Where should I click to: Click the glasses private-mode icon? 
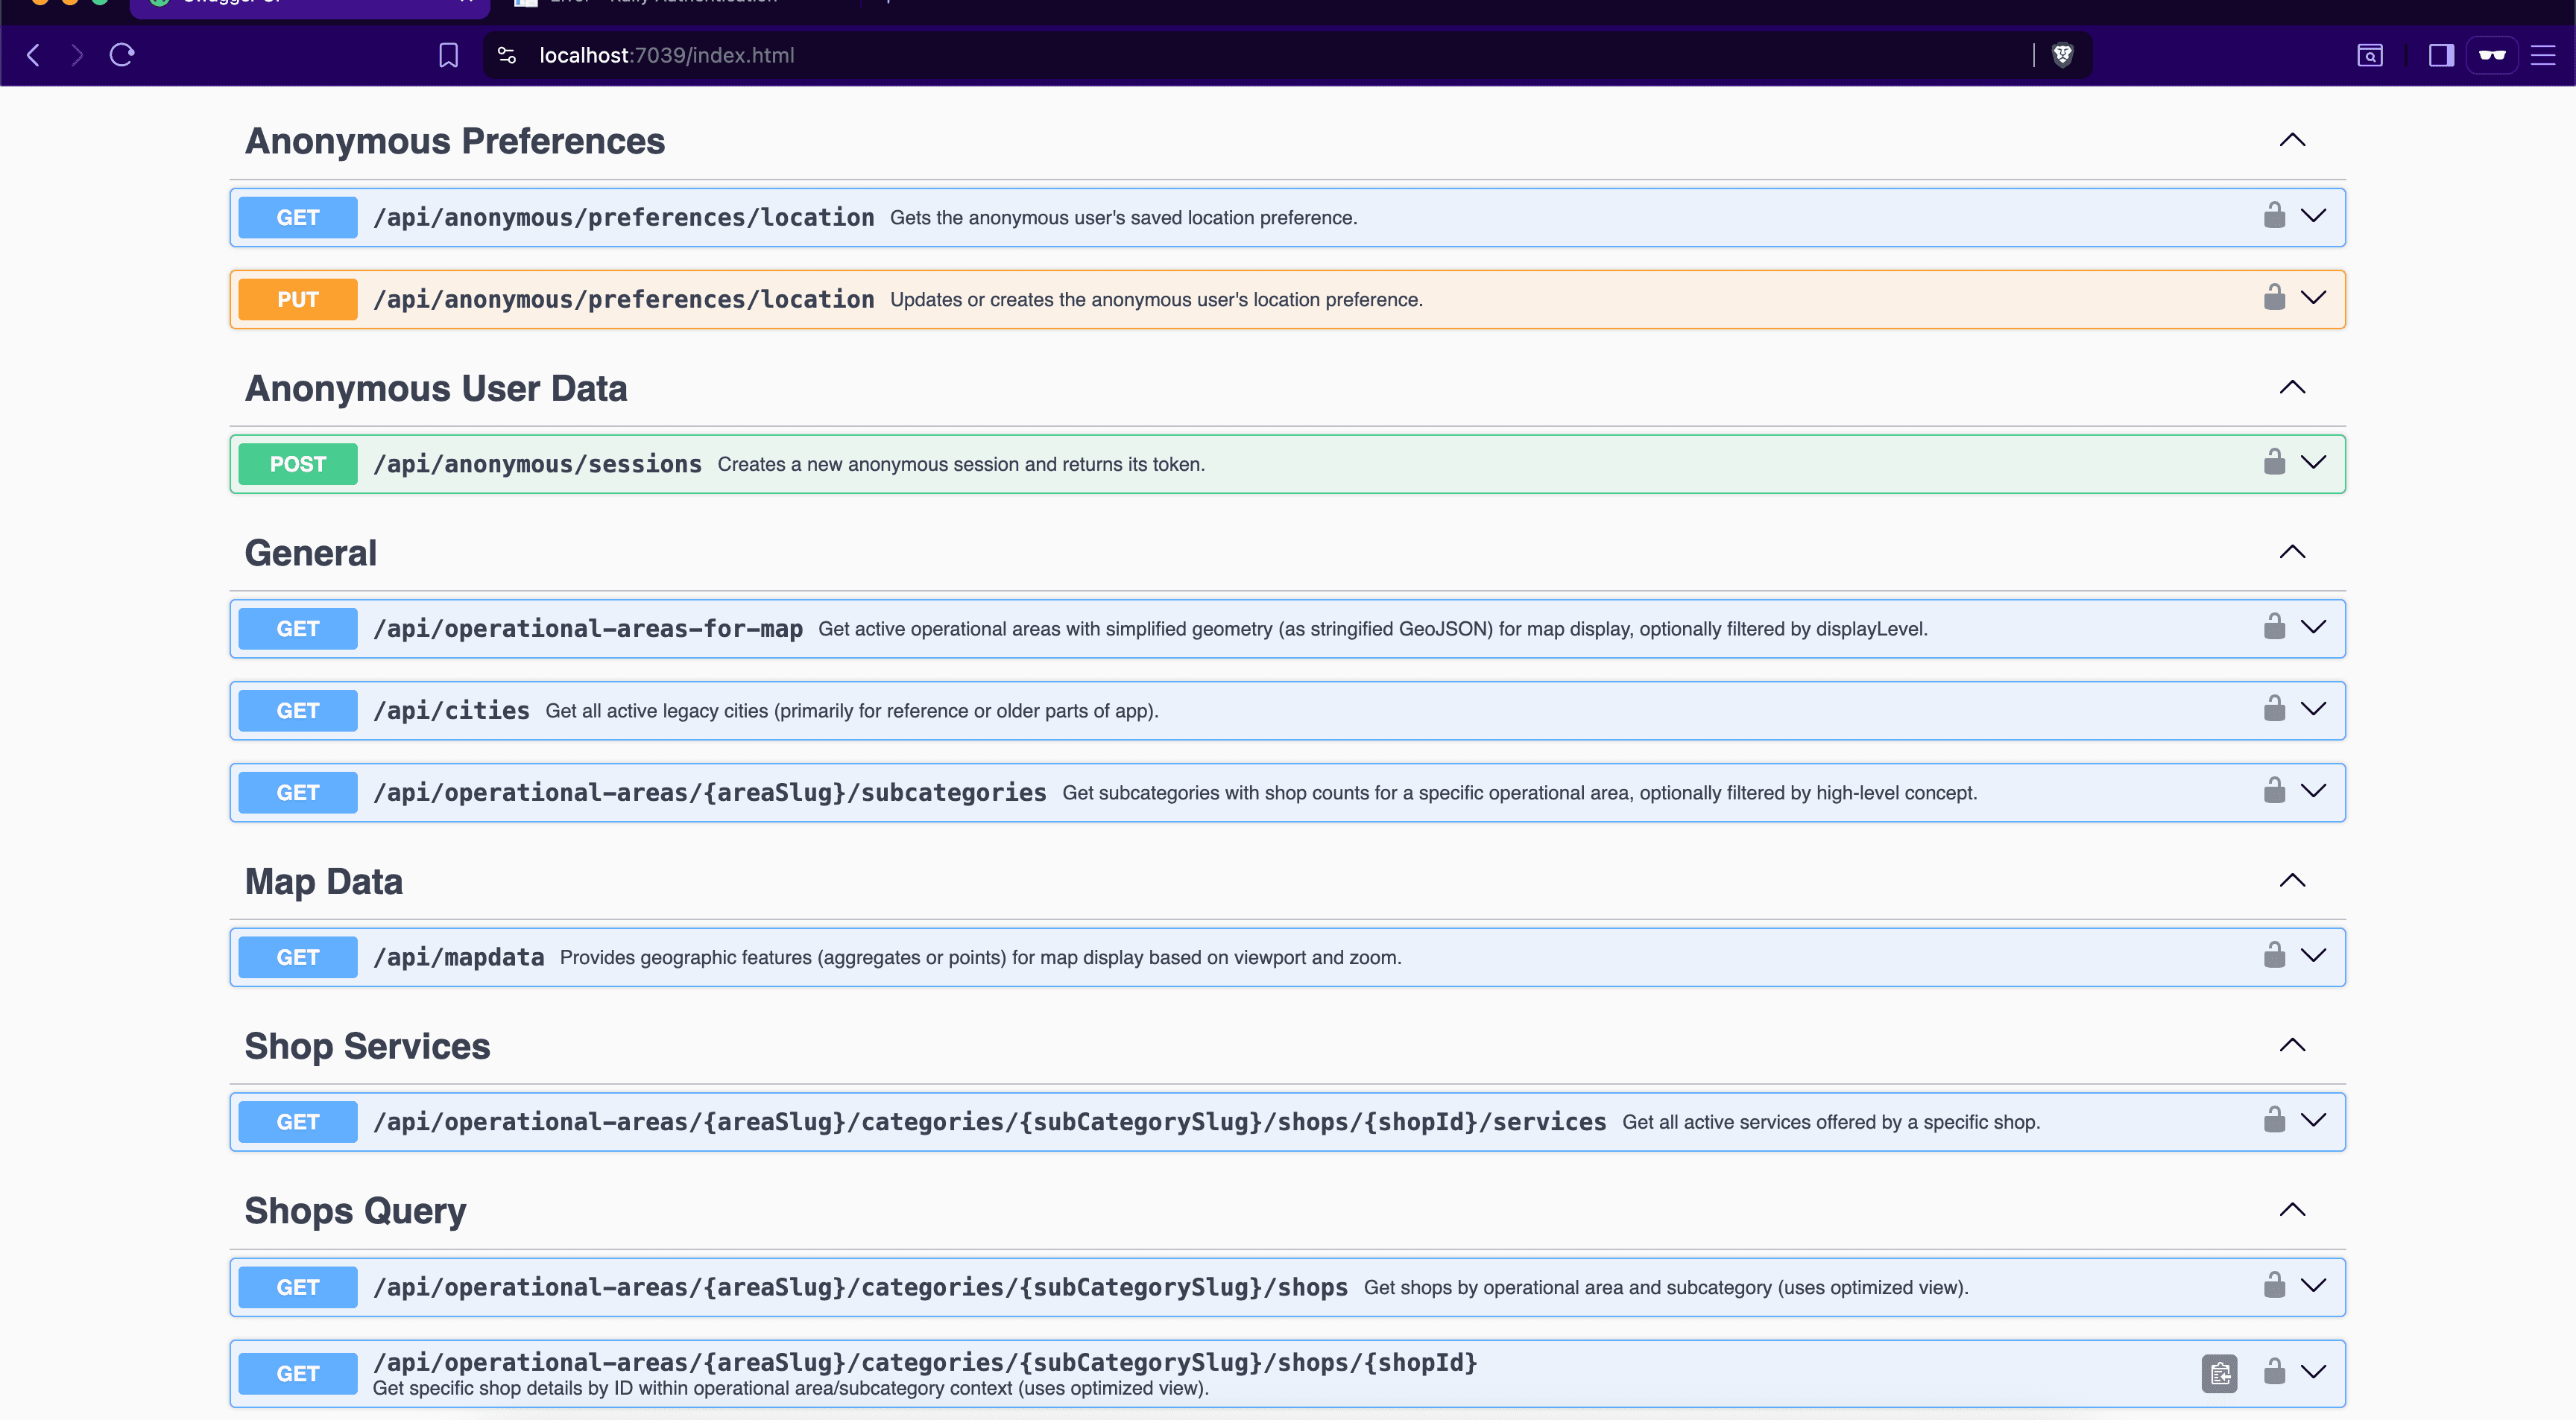point(2492,55)
